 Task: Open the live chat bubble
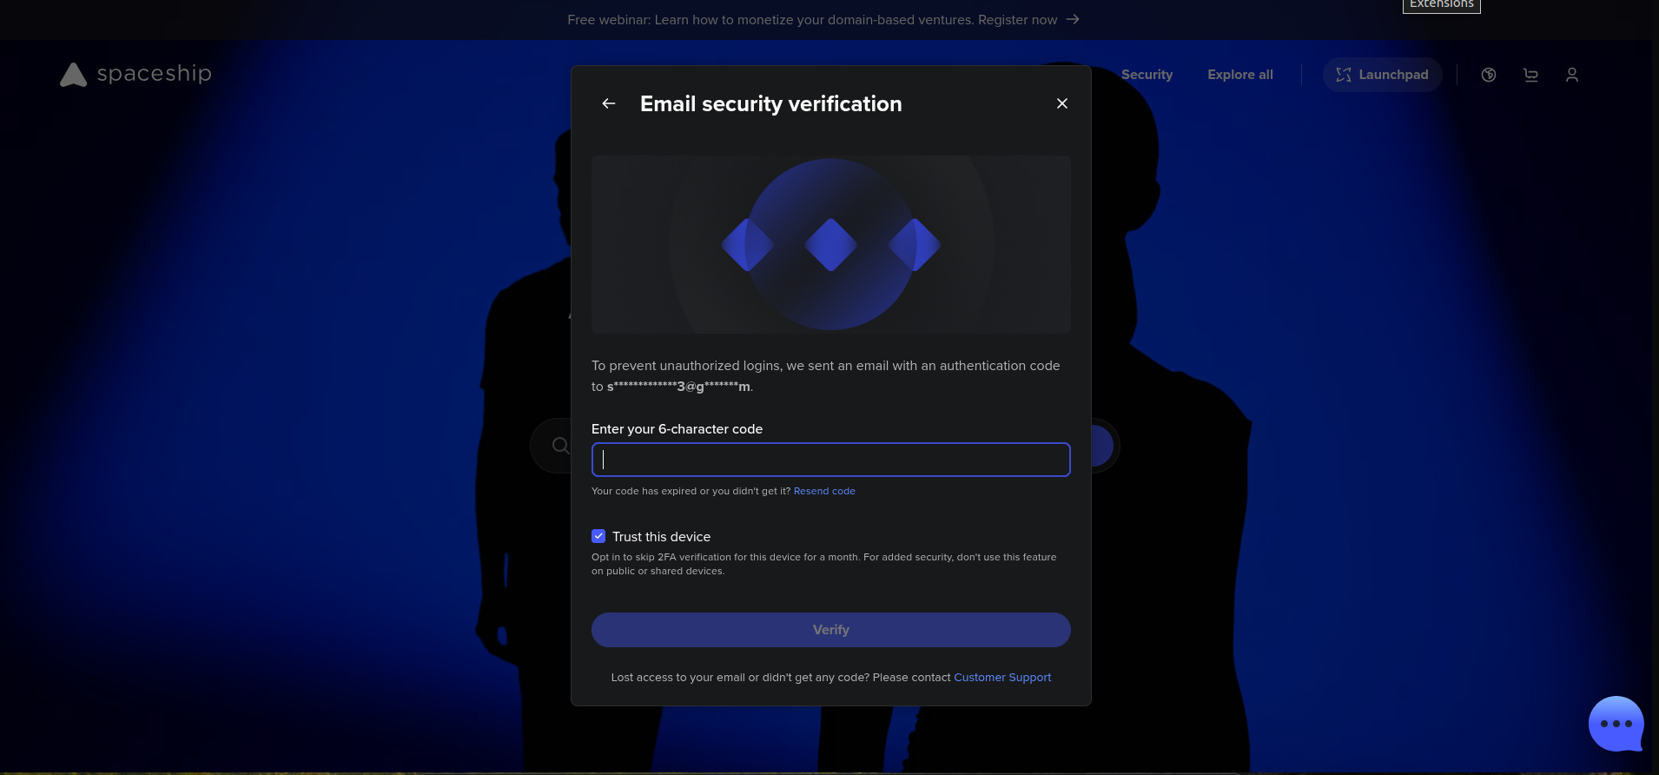point(1615,724)
